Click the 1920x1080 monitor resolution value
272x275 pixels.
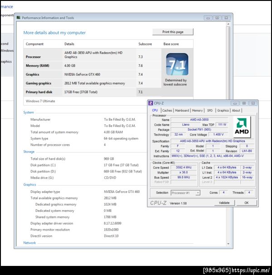click(x=111, y=230)
